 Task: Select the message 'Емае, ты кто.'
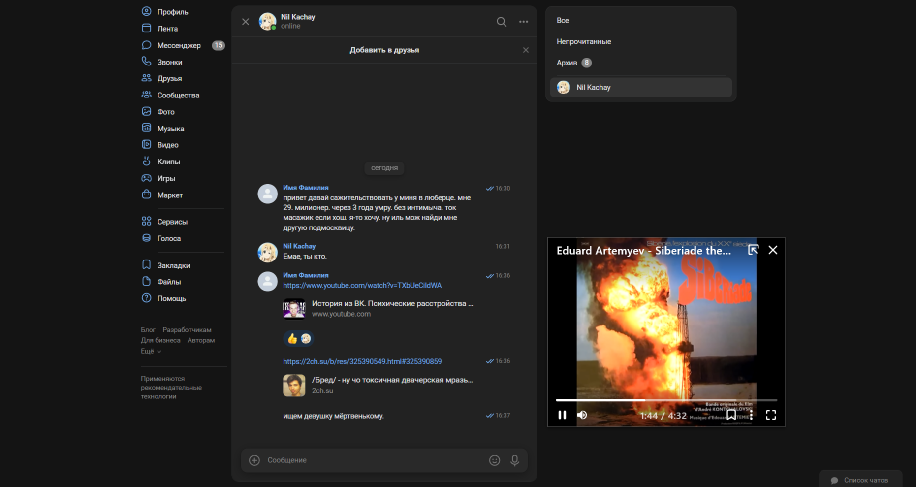tap(305, 257)
